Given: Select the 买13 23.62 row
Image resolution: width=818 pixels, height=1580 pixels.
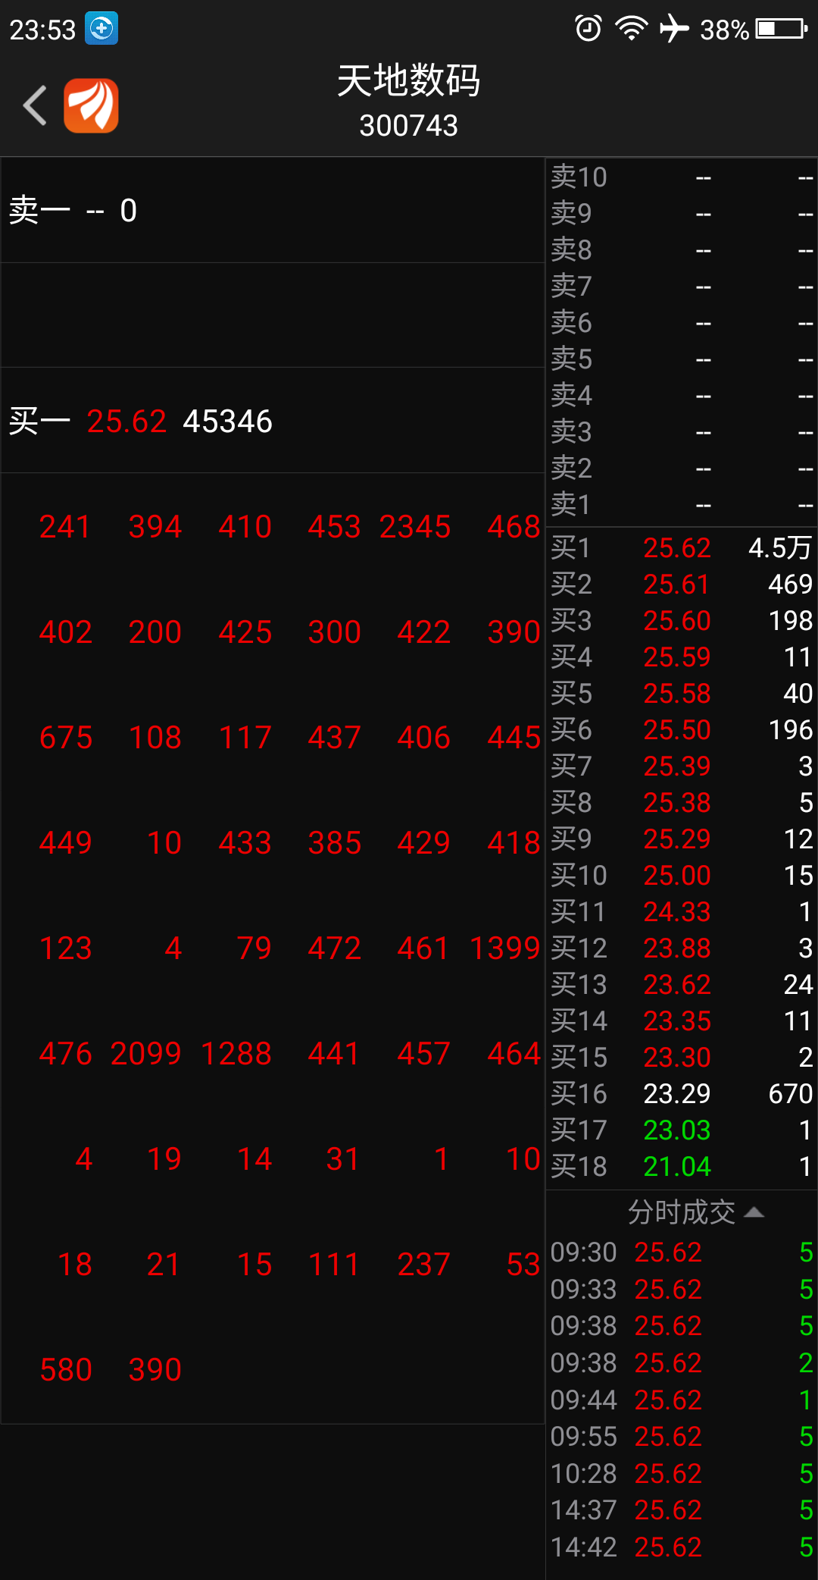Looking at the screenshot, I should pyautogui.click(x=682, y=984).
